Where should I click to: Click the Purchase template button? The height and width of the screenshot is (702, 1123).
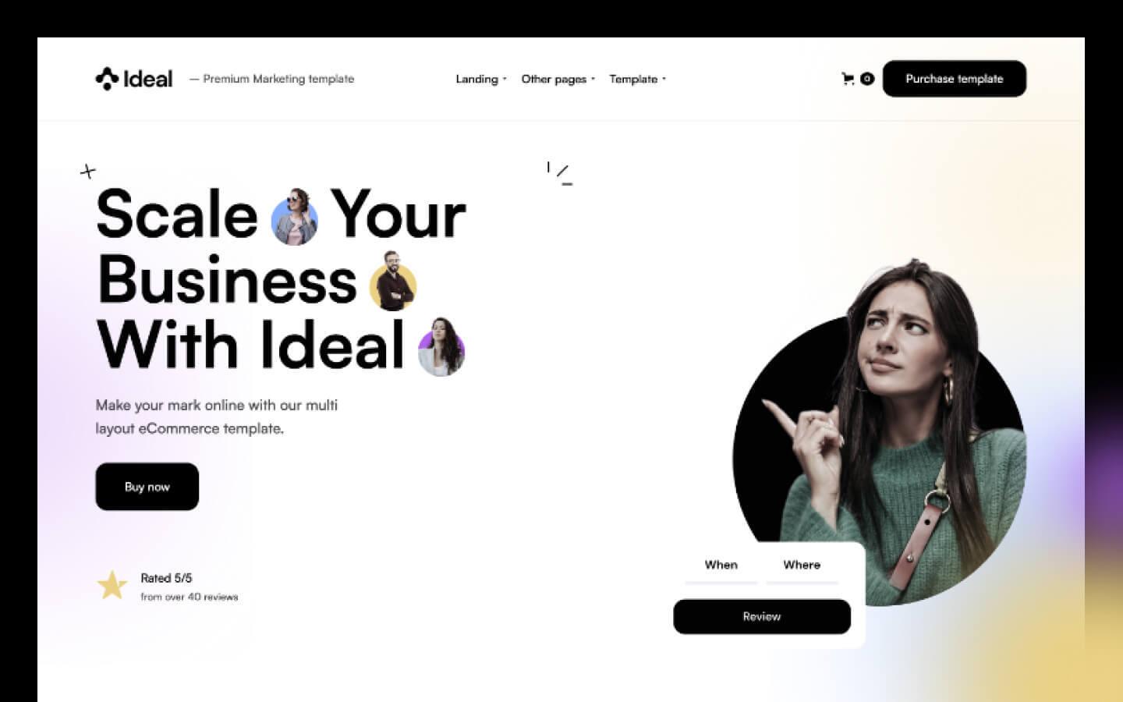click(955, 79)
